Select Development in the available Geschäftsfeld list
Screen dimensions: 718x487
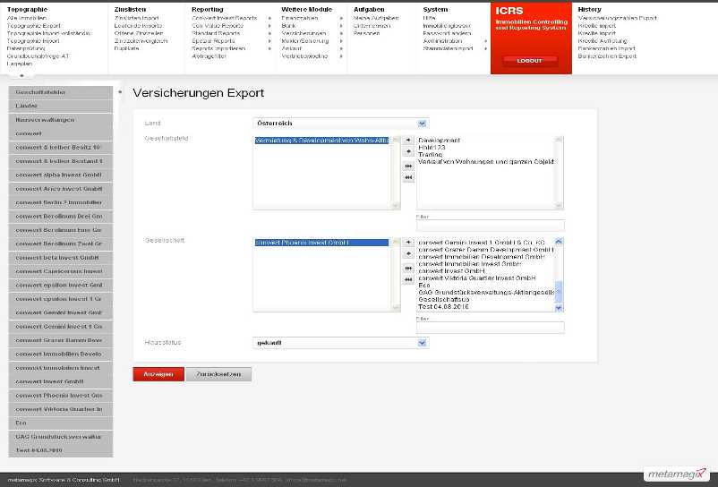[440, 141]
